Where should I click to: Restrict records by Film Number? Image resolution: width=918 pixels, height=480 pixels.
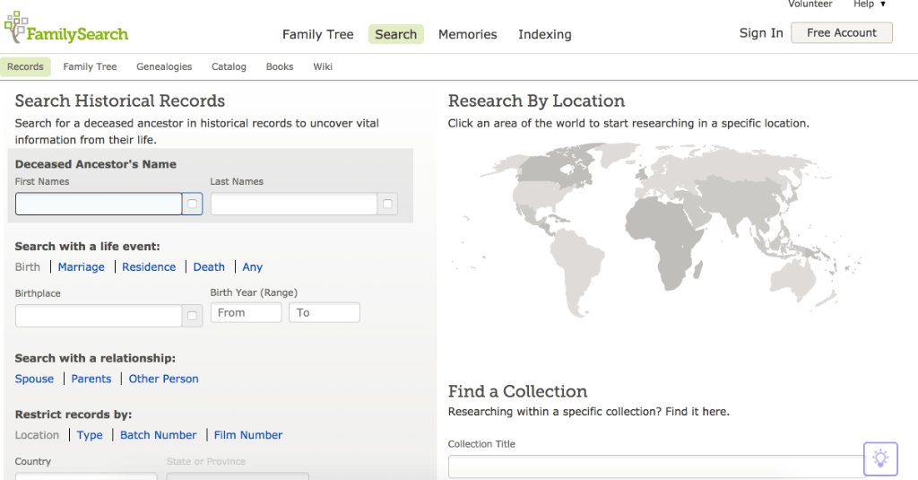[x=248, y=435]
